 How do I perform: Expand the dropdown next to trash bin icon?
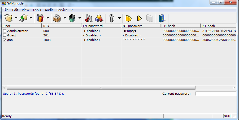(x=80, y=18)
